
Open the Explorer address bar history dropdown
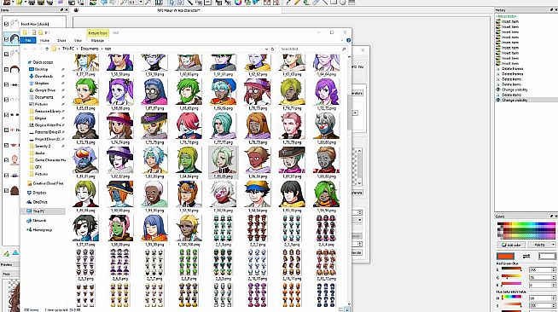coord(266,49)
